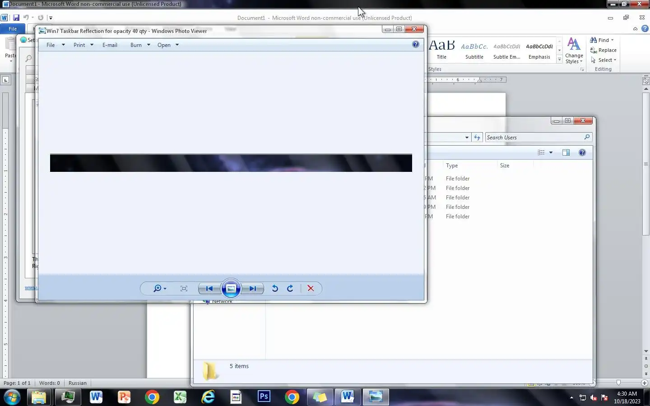The height and width of the screenshot is (406, 650).
Task: Click E-mail in Photo Viewer toolbar
Action: 110,45
